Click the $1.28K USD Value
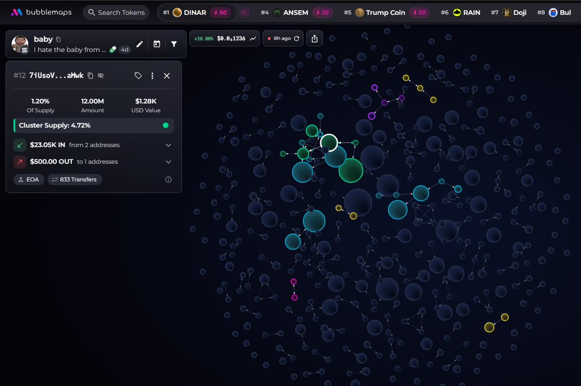The image size is (581, 386). tap(146, 101)
